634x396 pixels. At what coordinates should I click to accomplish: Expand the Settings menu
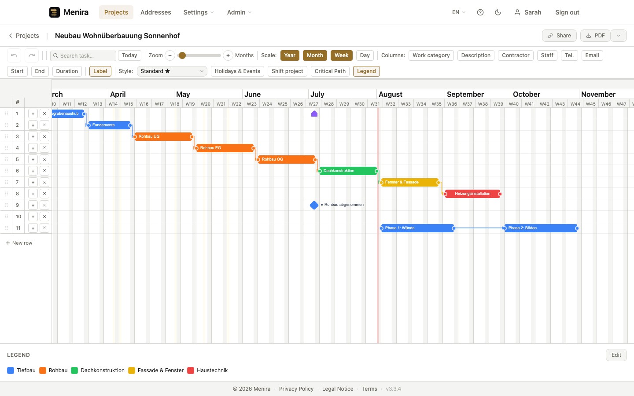pos(199,12)
